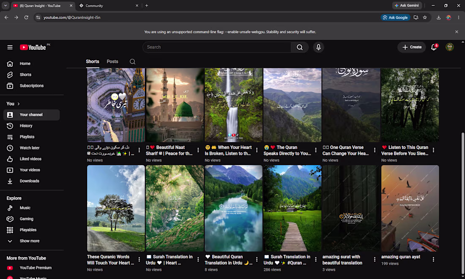Click the YouTube search input field

click(217, 47)
